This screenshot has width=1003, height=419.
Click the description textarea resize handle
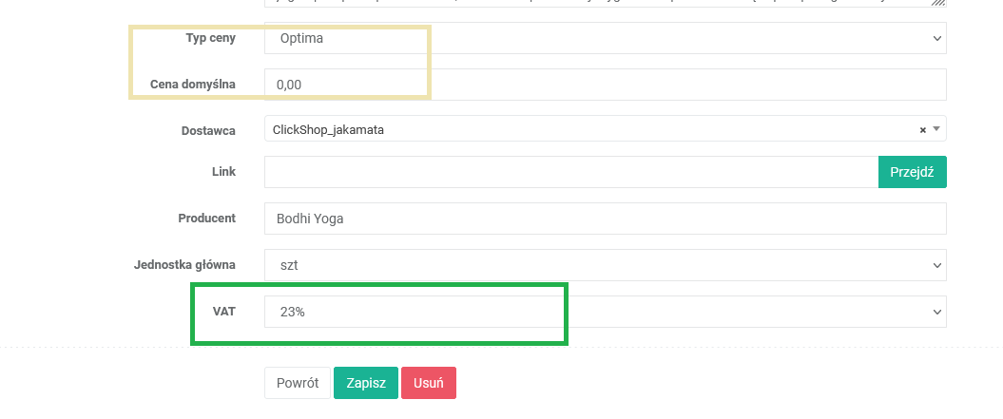[x=940, y=3]
